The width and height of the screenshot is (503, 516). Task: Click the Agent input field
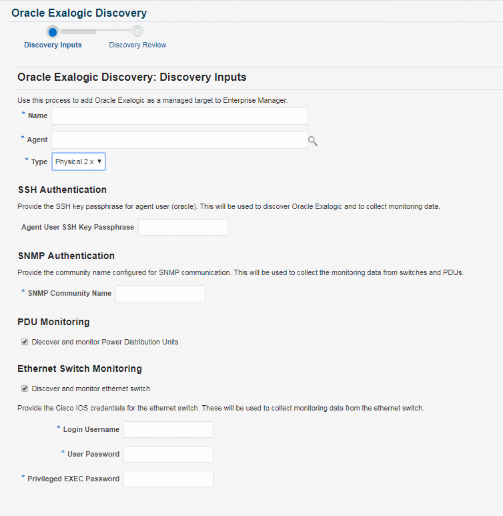point(179,140)
